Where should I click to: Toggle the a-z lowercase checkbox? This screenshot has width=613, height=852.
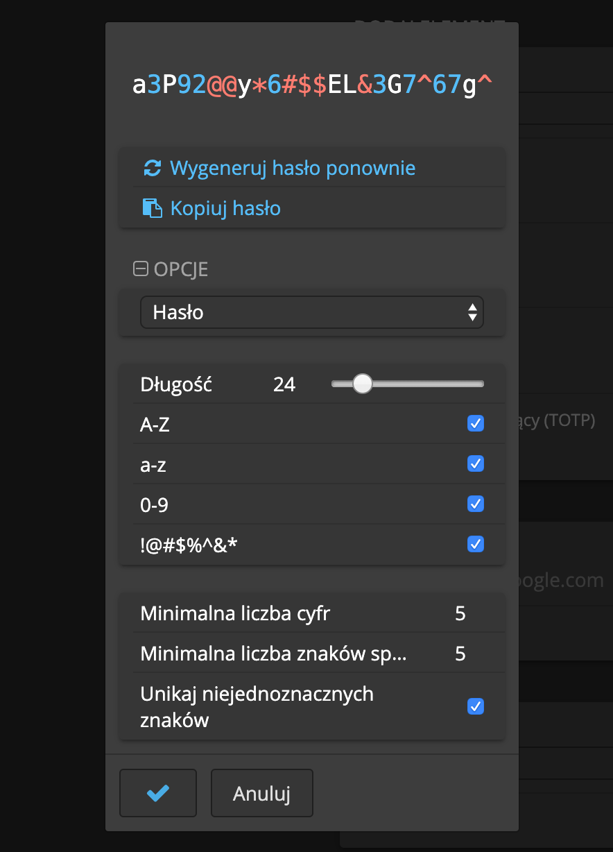476,463
